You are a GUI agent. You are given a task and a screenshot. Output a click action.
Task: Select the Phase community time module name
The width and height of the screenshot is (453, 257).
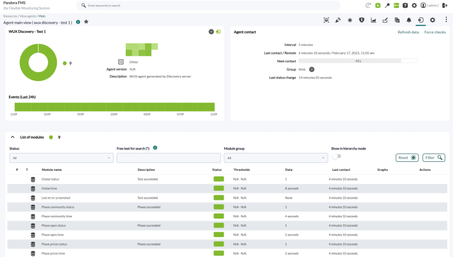pyautogui.click(x=57, y=216)
